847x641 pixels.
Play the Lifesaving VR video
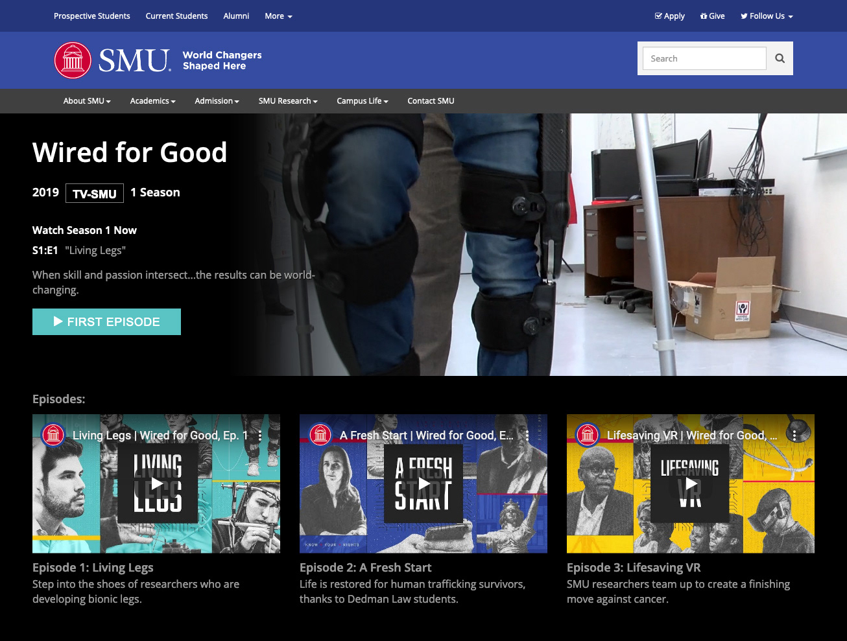point(691,484)
